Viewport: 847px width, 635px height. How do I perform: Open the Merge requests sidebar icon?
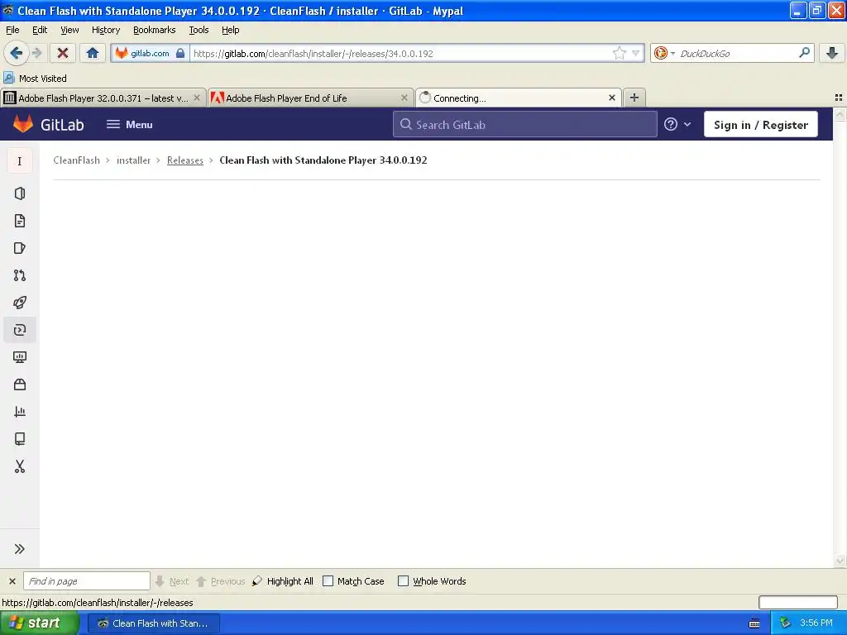tap(20, 275)
